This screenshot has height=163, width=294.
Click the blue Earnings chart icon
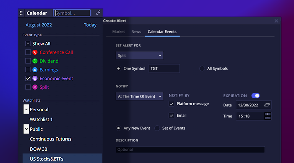35,70
